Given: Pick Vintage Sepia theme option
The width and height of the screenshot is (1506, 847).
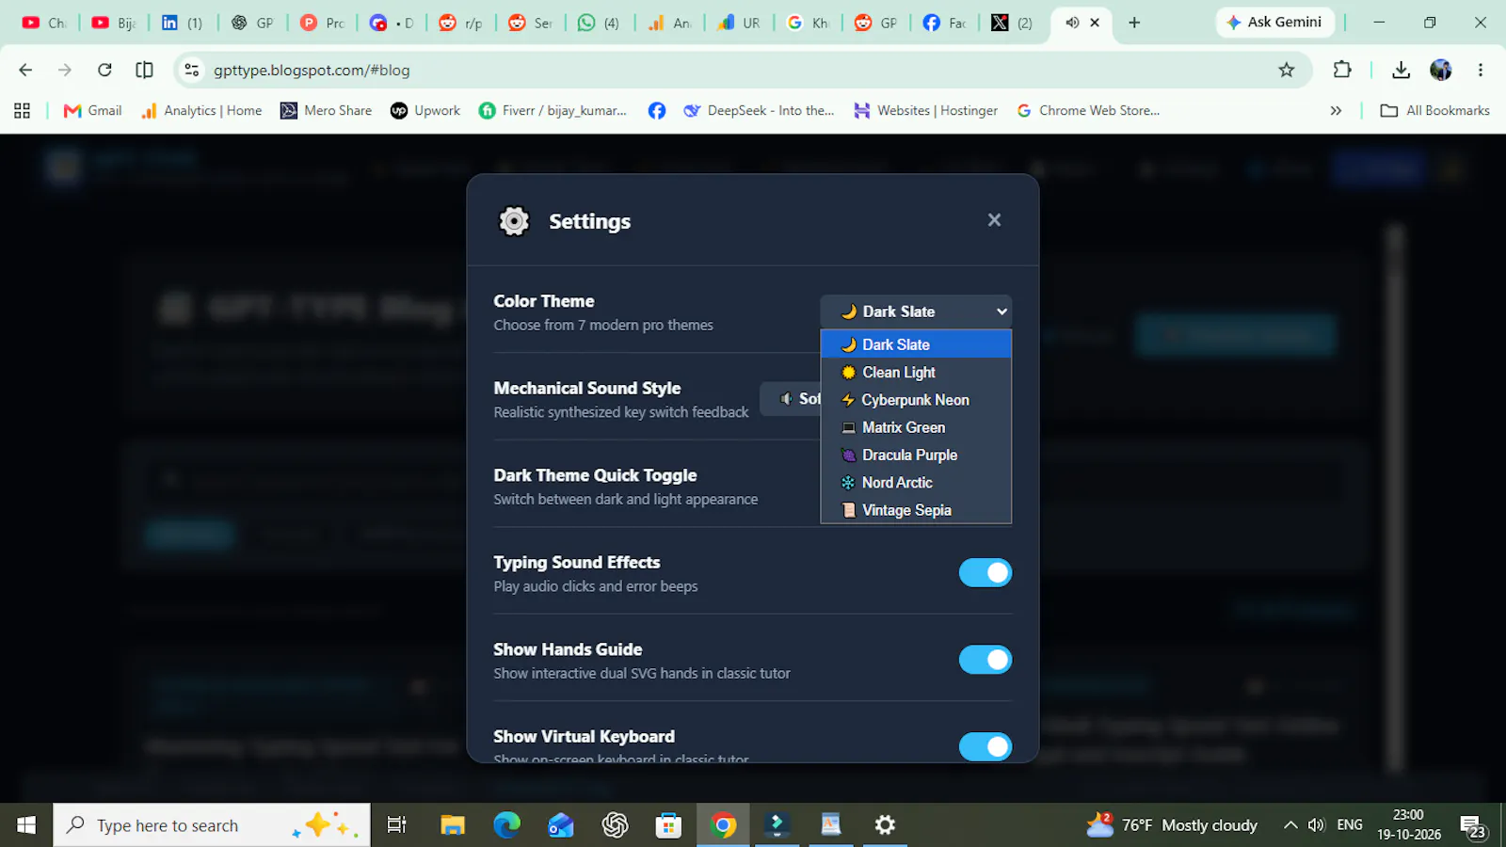Looking at the screenshot, I should [916, 510].
